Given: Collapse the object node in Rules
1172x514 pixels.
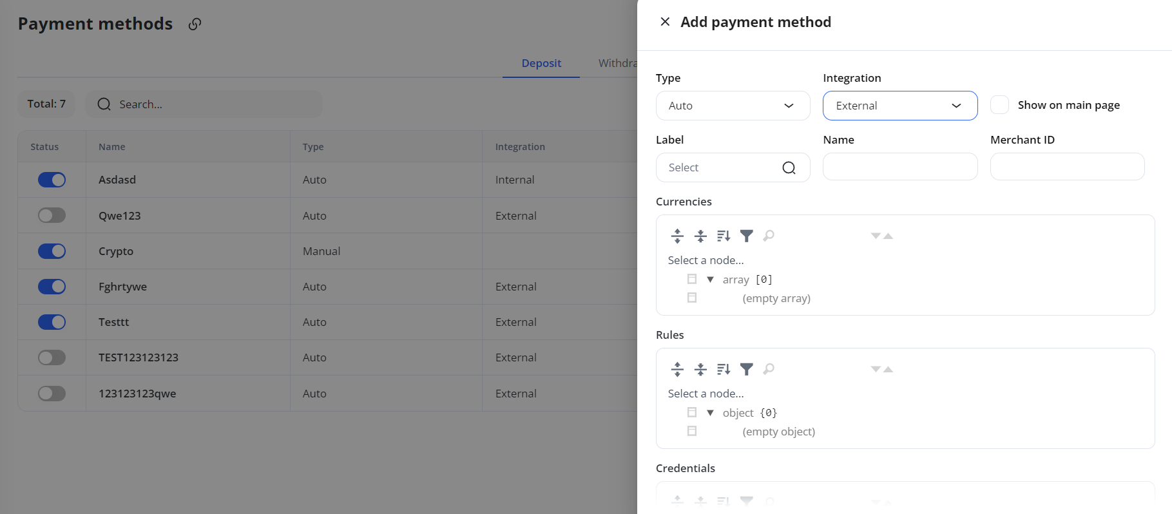Looking at the screenshot, I should tap(710, 412).
